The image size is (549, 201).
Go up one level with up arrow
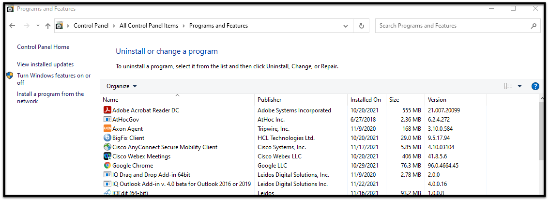click(x=47, y=26)
